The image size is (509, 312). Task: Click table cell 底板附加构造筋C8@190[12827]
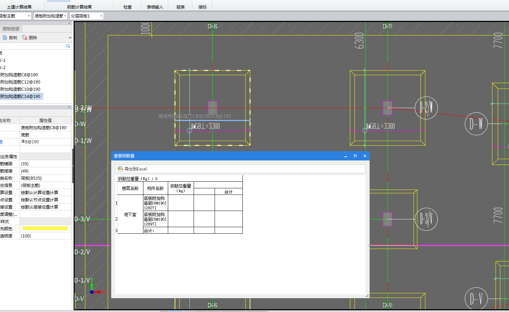click(x=155, y=203)
